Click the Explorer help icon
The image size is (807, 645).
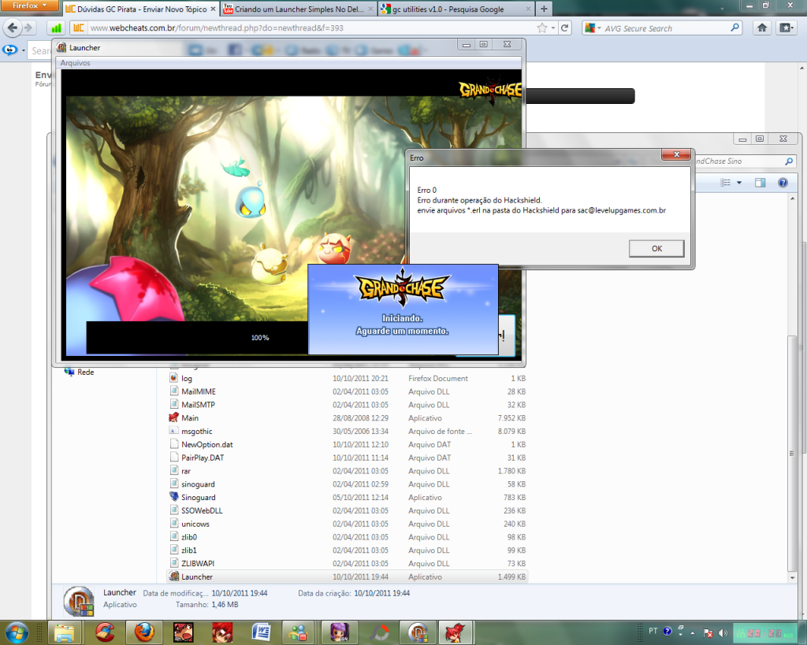click(x=783, y=183)
